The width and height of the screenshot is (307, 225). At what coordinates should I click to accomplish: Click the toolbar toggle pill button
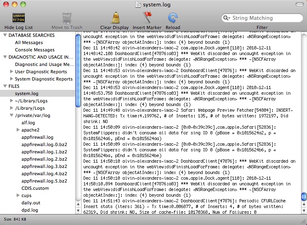(x=299, y=4)
